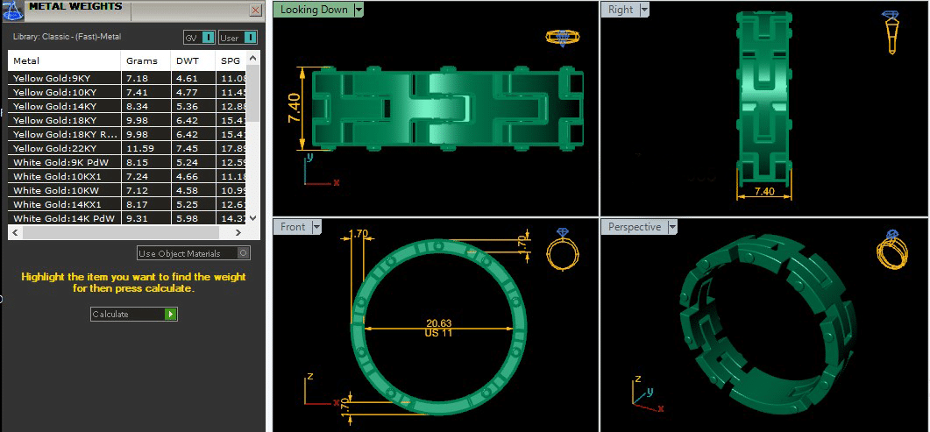Toggle the GV library switch

click(208, 38)
